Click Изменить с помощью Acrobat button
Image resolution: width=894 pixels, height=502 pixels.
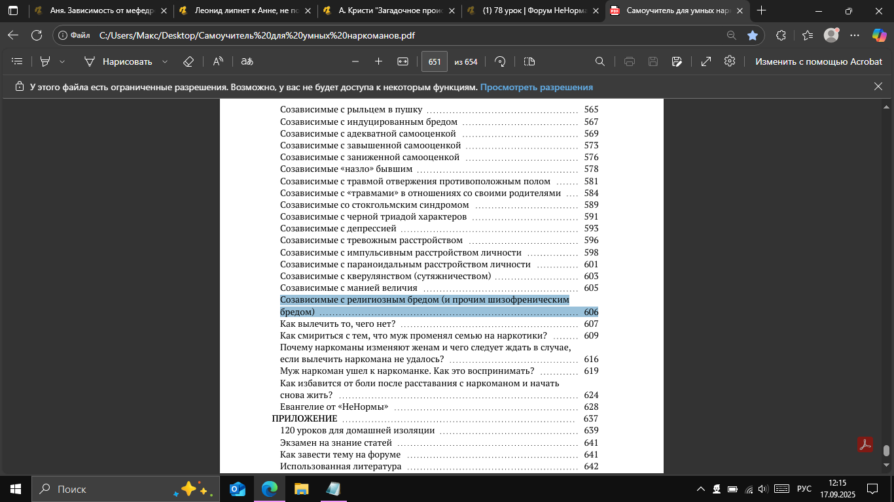pyautogui.click(x=819, y=61)
